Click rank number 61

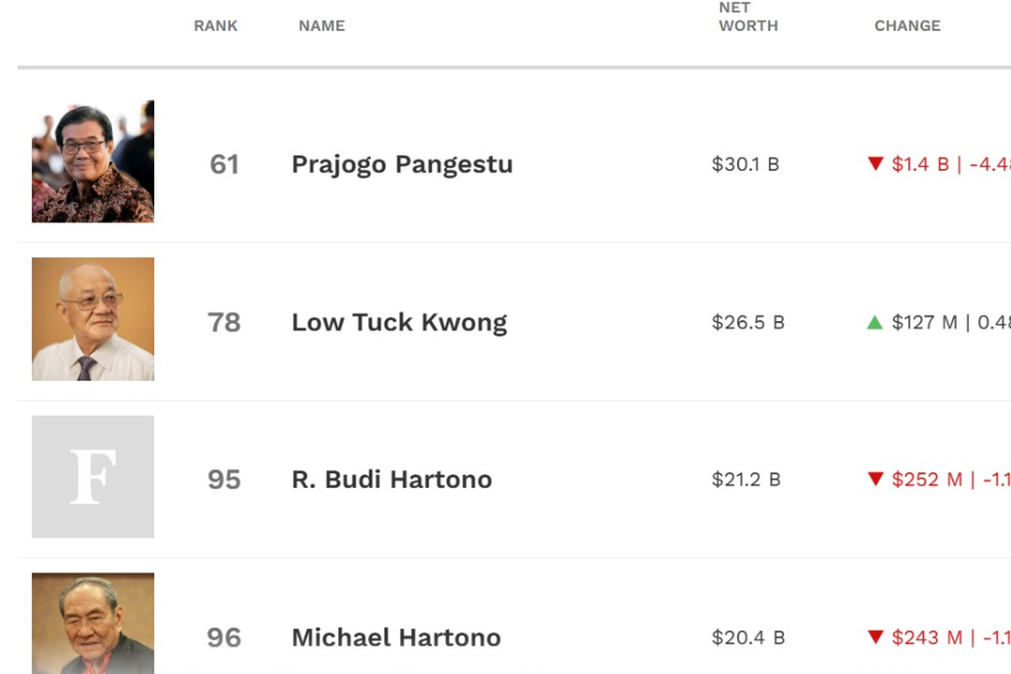pos(224,164)
